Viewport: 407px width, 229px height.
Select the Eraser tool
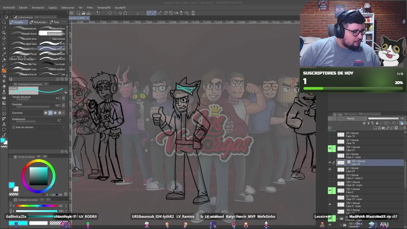point(4,86)
